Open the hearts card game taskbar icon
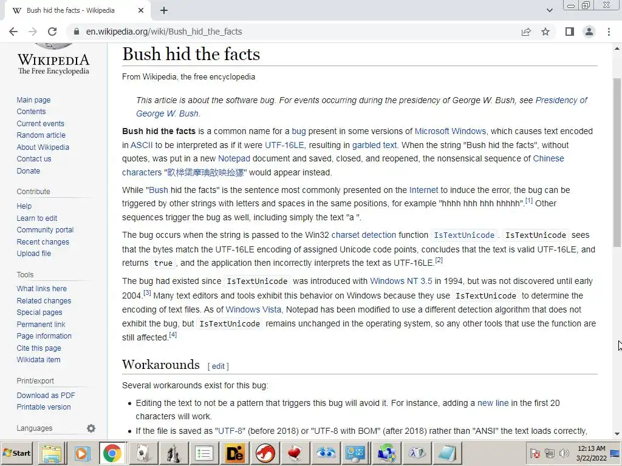The width and height of the screenshot is (622, 466). [x=295, y=453]
